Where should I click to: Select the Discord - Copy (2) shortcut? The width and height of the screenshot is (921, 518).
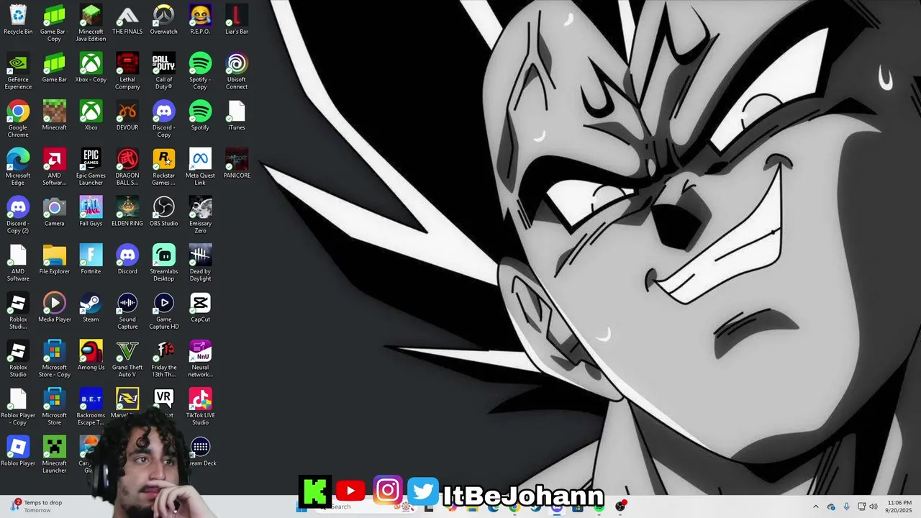tap(18, 214)
